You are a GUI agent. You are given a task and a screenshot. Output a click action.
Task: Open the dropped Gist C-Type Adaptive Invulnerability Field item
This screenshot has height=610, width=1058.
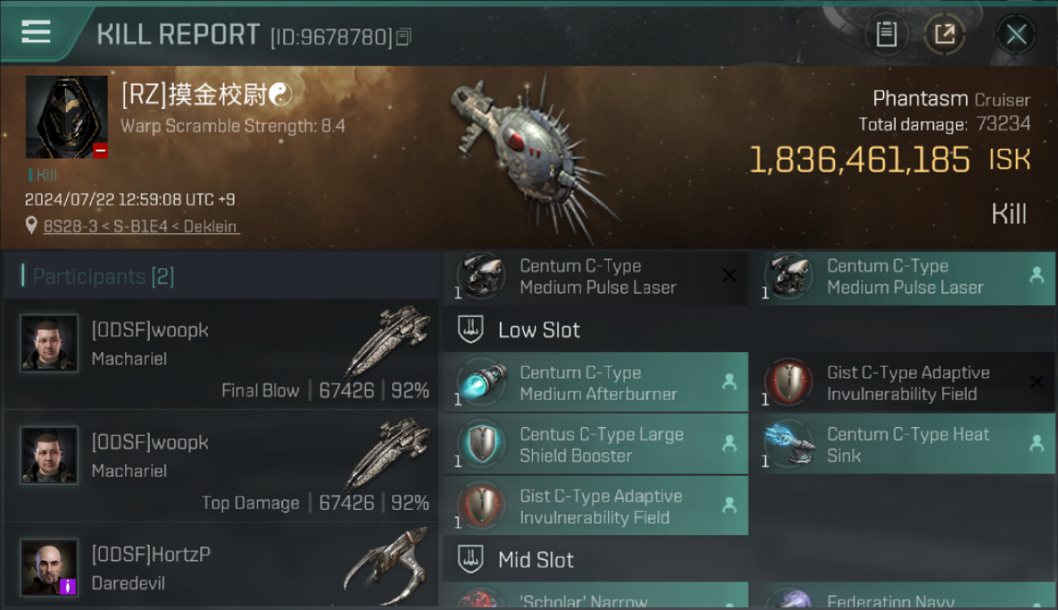click(595, 506)
